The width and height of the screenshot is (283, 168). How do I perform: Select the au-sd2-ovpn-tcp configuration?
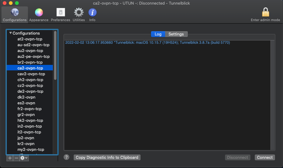pos(30,45)
